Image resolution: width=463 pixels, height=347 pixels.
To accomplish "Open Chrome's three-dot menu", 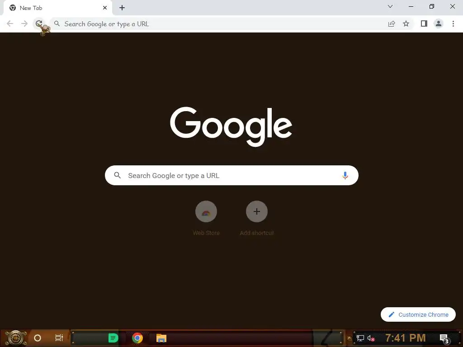I will 453,23.
